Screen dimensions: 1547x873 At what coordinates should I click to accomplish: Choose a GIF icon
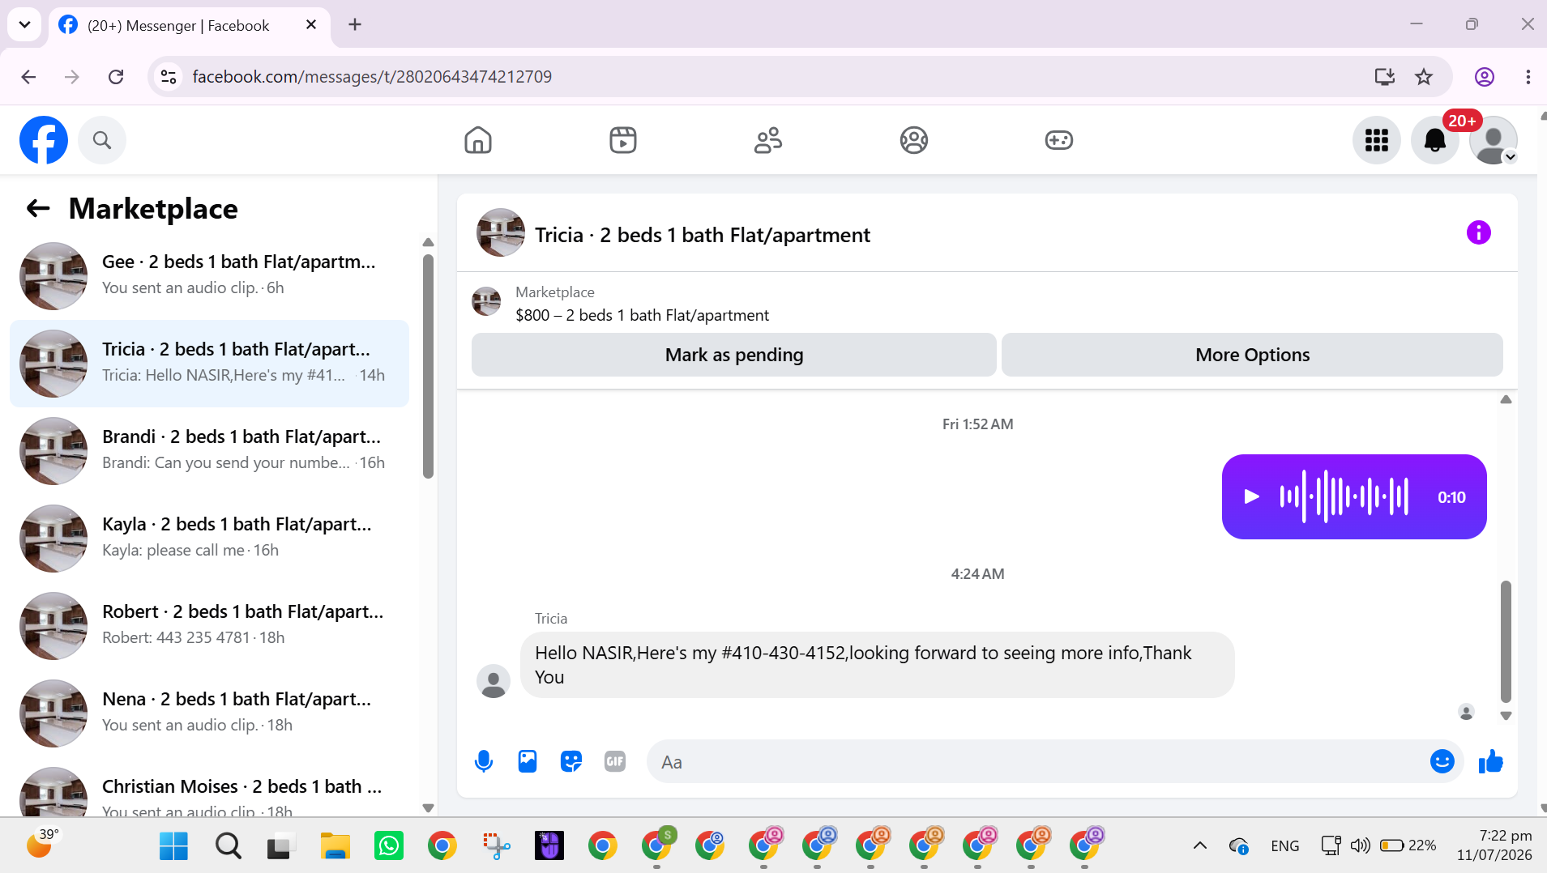coord(615,761)
